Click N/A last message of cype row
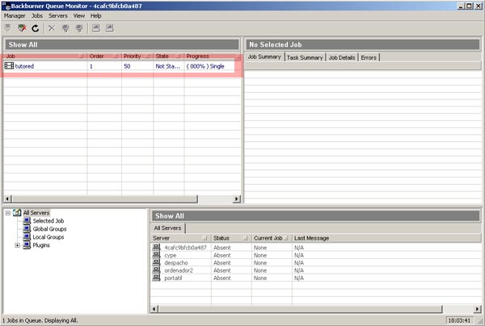 click(x=299, y=255)
